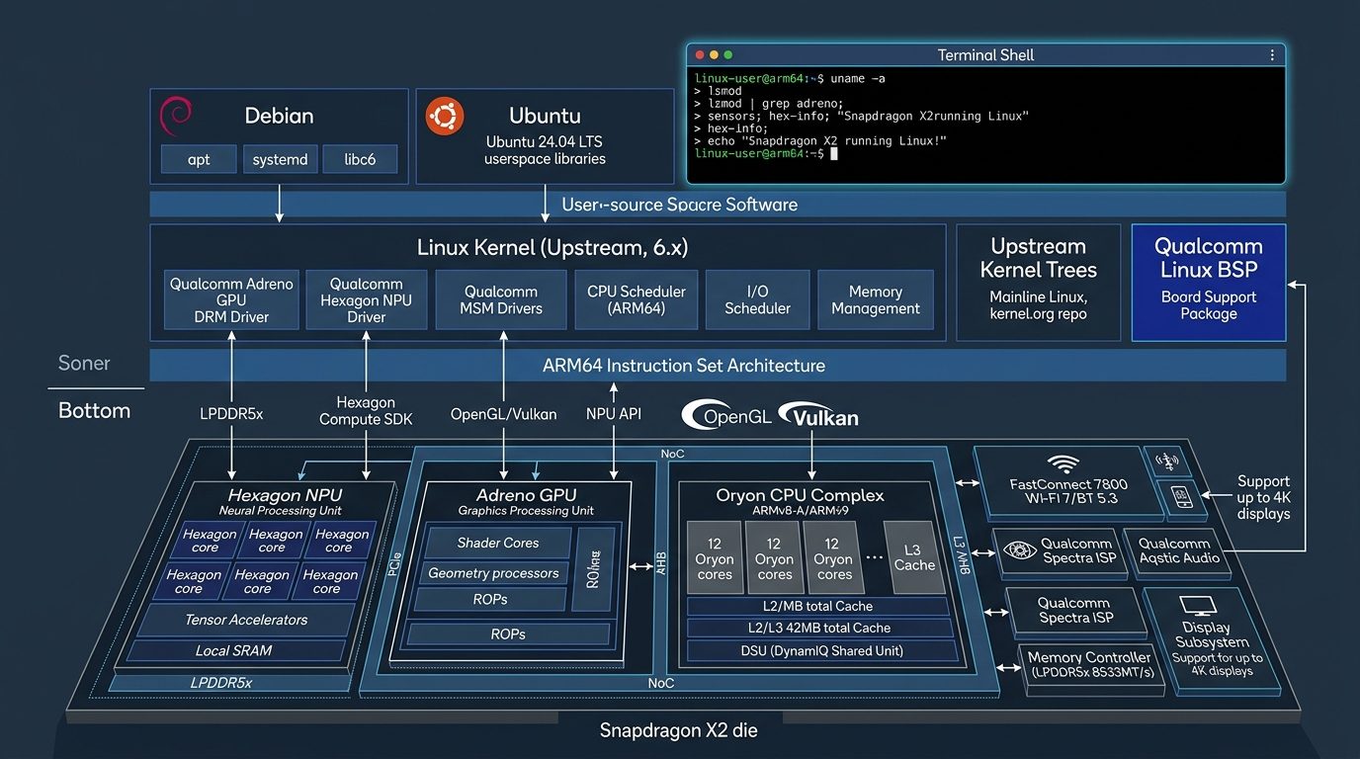Click the CPU Scheduler (ARM64) block
Screen dimensions: 1360x759
(x=636, y=299)
